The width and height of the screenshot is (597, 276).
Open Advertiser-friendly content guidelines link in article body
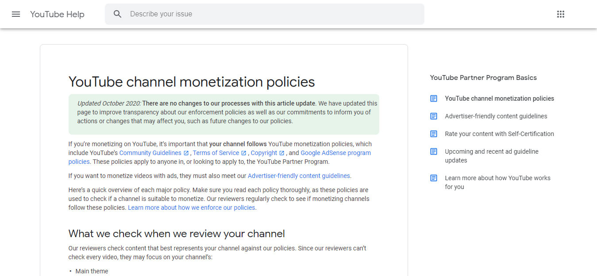point(299,176)
